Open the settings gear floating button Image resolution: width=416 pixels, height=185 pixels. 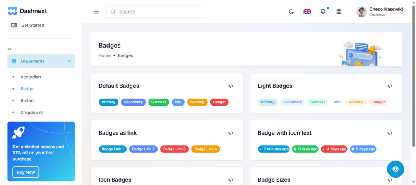395,169
